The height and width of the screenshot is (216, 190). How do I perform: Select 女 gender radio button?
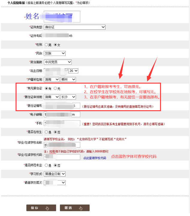55,45
